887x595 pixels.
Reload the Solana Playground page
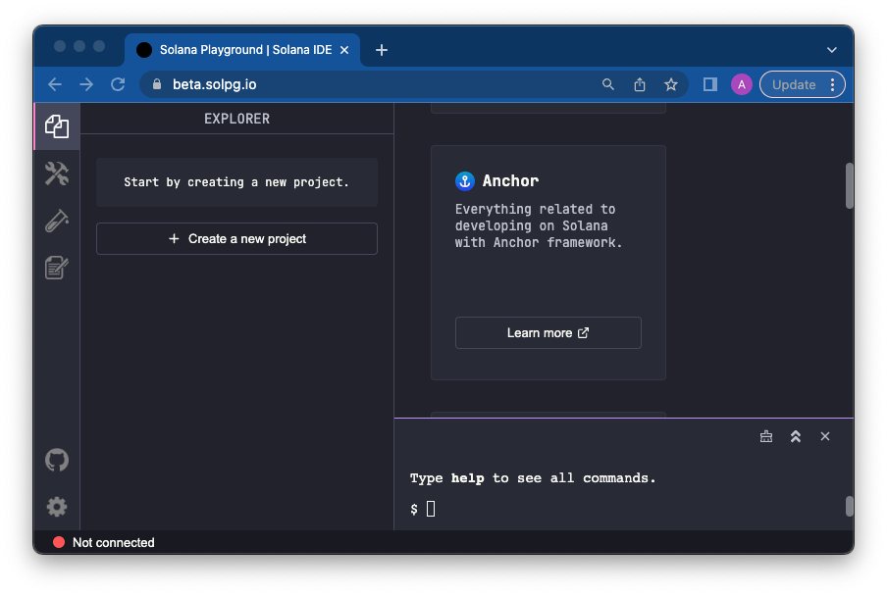pos(118,84)
